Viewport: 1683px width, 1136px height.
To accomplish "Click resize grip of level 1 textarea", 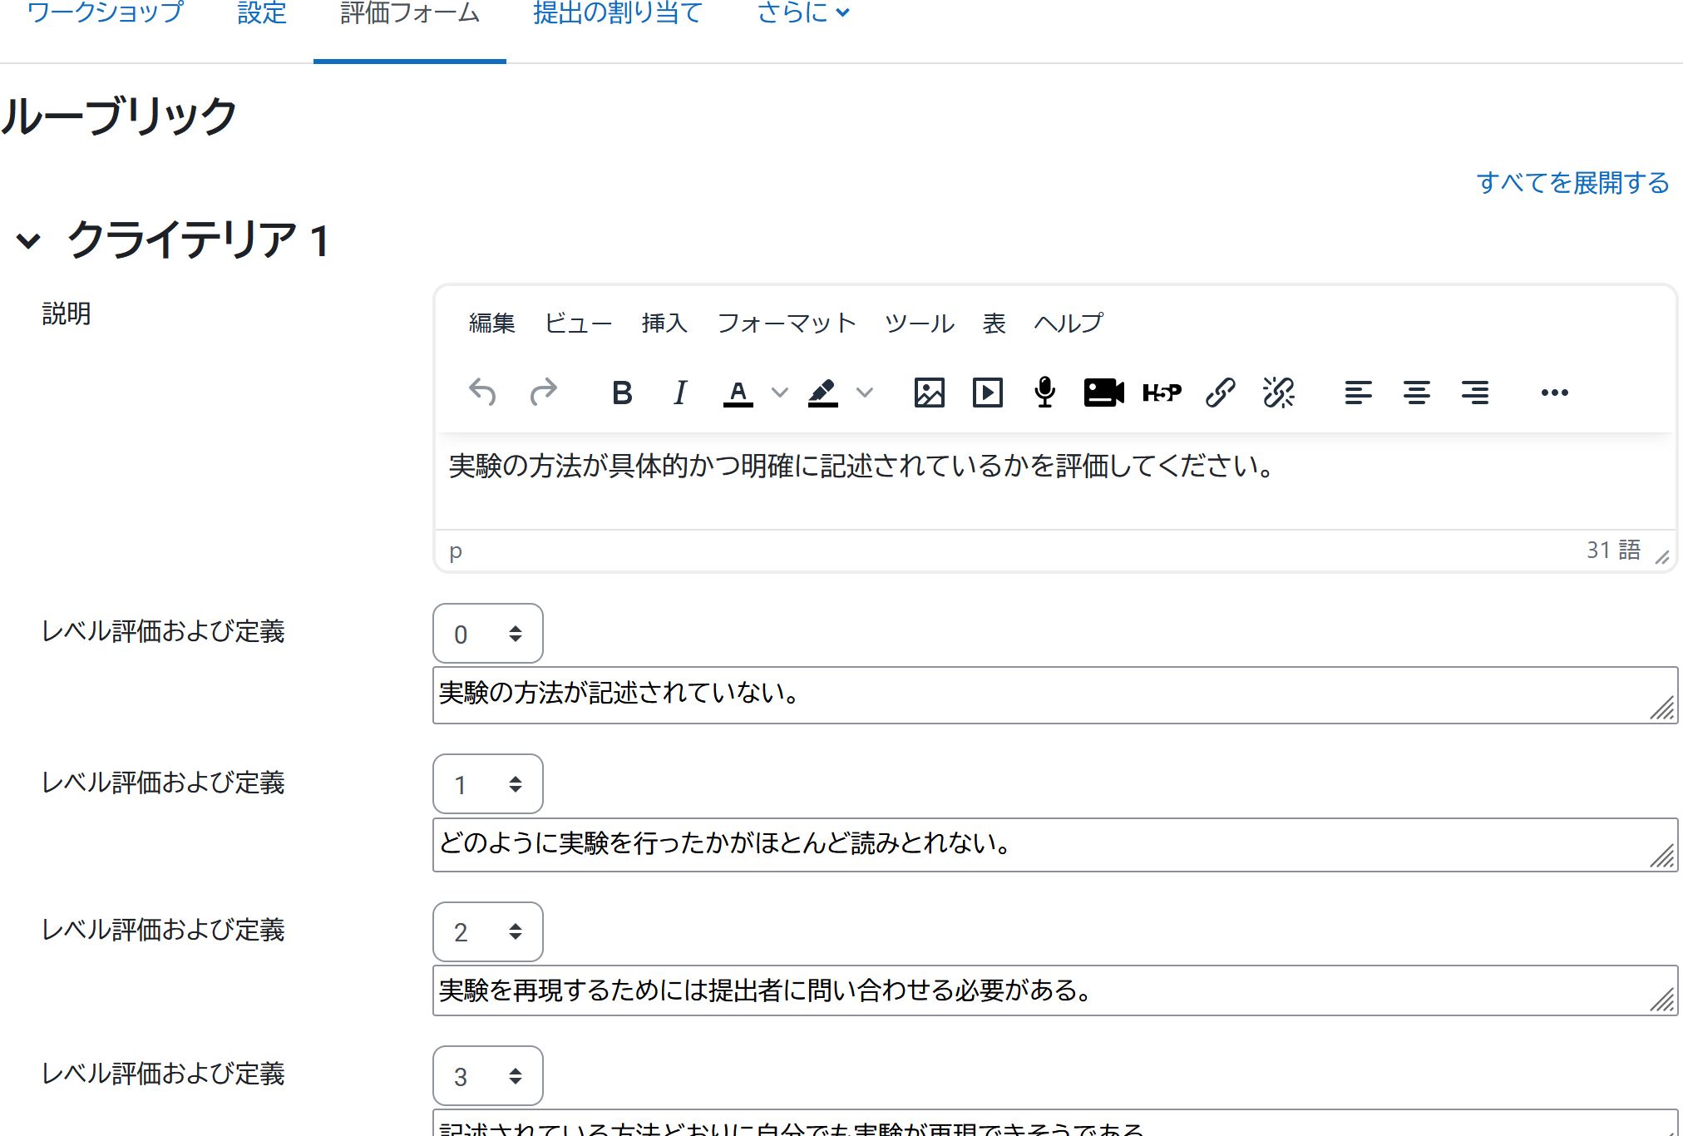I will (x=1663, y=857).
